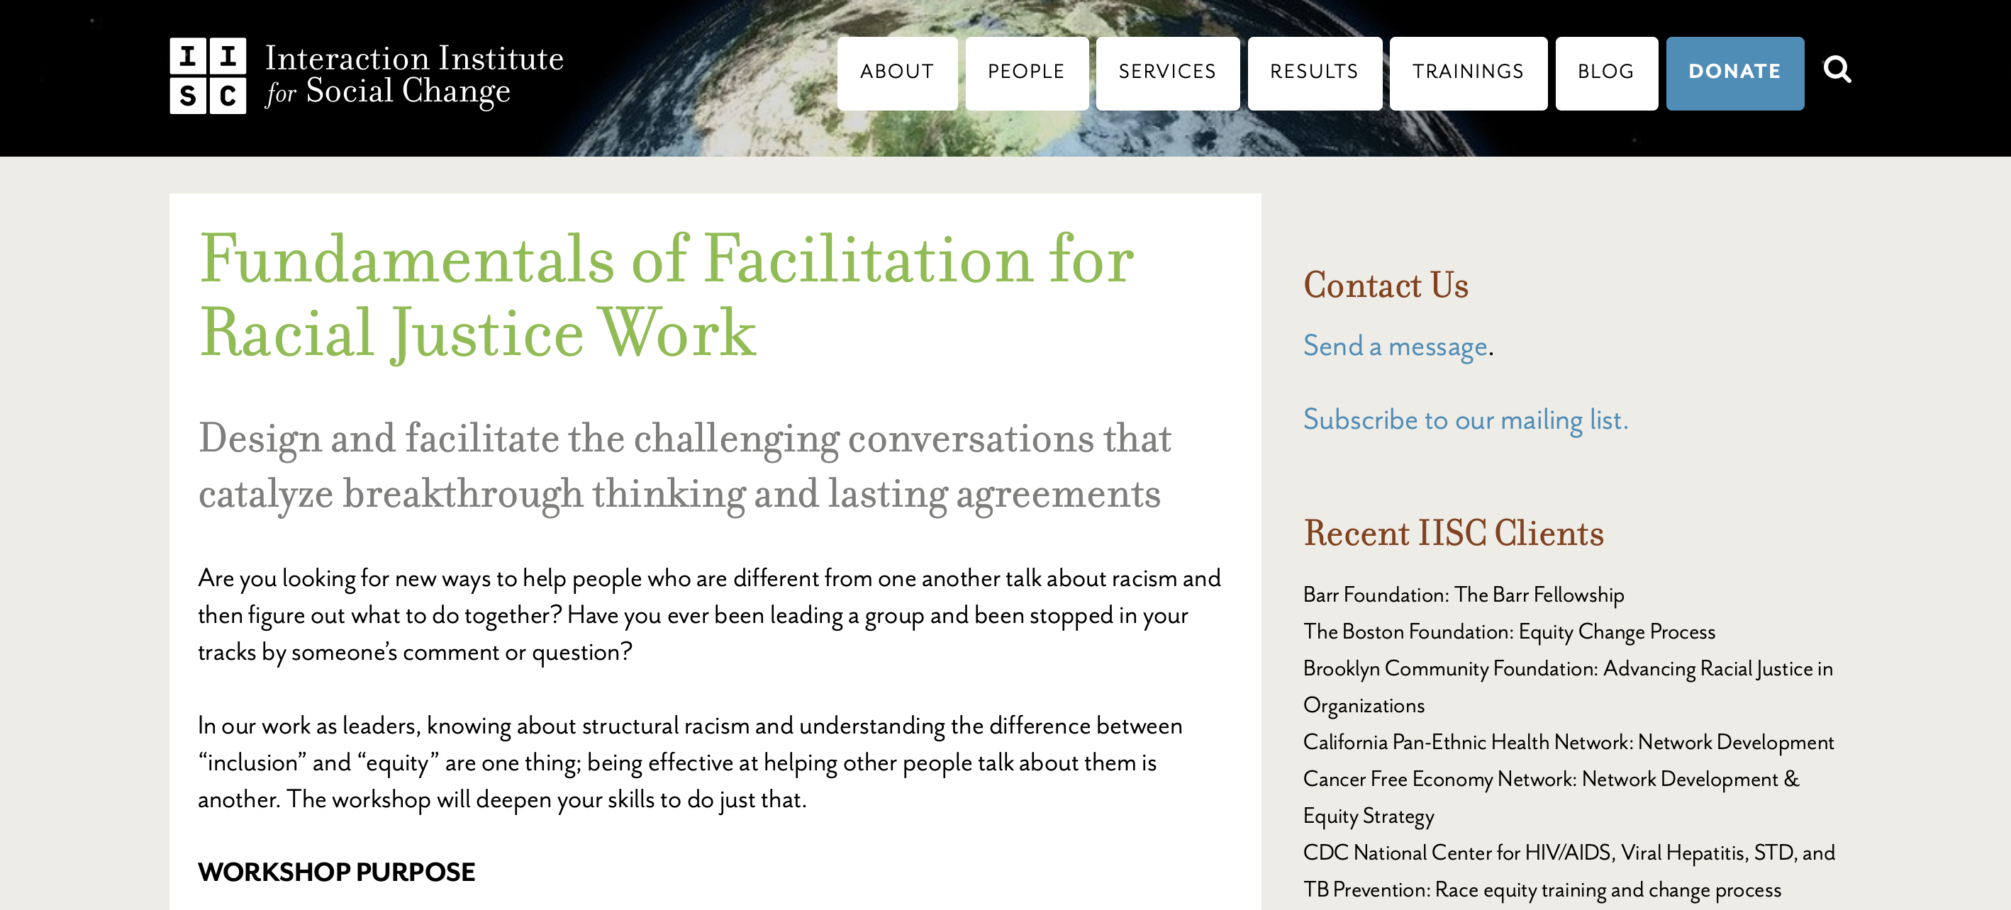Open the Send a message link
The height and width of the screenshot is (910, 2011).
1394,347
